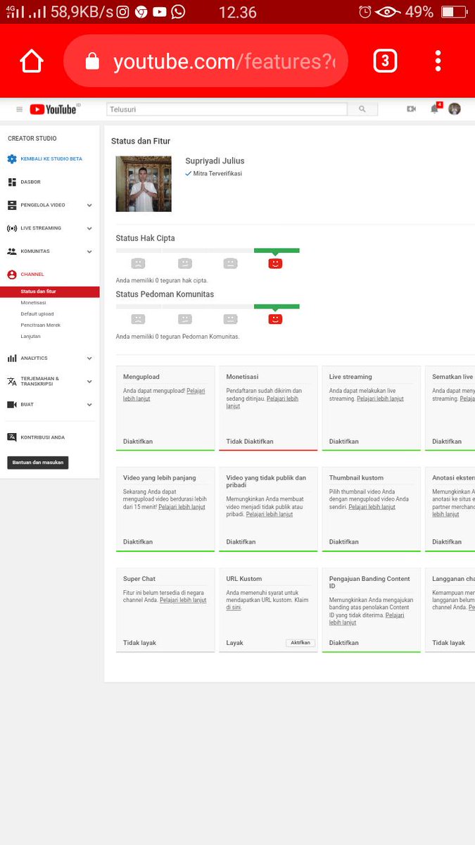The width and height of the screenshot is (475, 845).
Task: Tap the alarm clock status icon
Action: [365, 12]
